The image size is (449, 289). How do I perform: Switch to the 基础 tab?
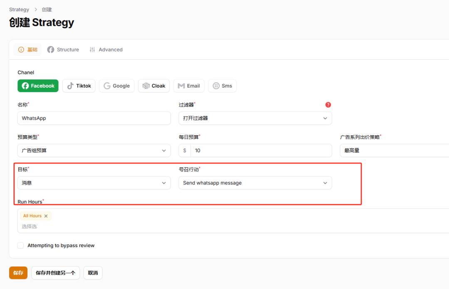pyautogui.click(x=27, y=49)
